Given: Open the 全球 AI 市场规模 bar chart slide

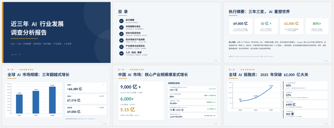Looking at the screenshot, I should coord(56,95).
